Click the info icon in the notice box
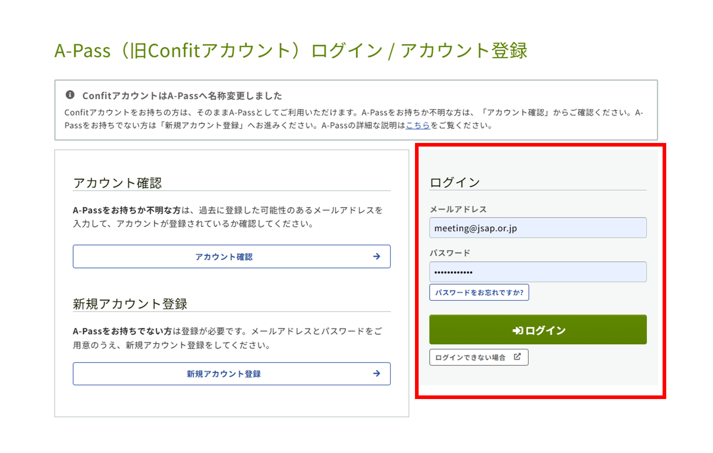Viewport: 713px width, 453px height. [x=70, y=95]
